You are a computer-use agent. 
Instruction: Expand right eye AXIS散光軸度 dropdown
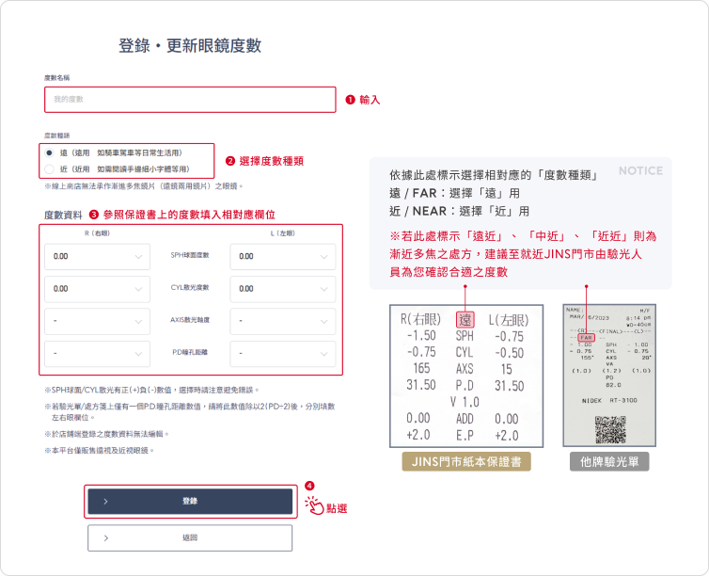point(97,321)
